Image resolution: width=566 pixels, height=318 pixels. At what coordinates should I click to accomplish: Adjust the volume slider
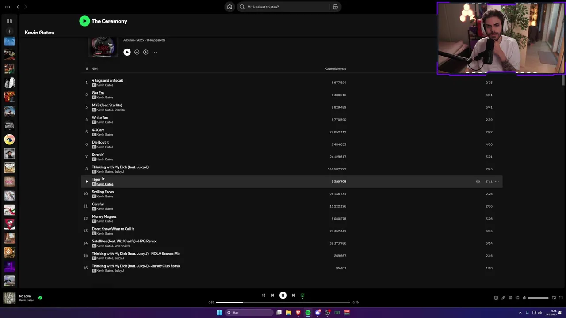[x=538, y=298]
